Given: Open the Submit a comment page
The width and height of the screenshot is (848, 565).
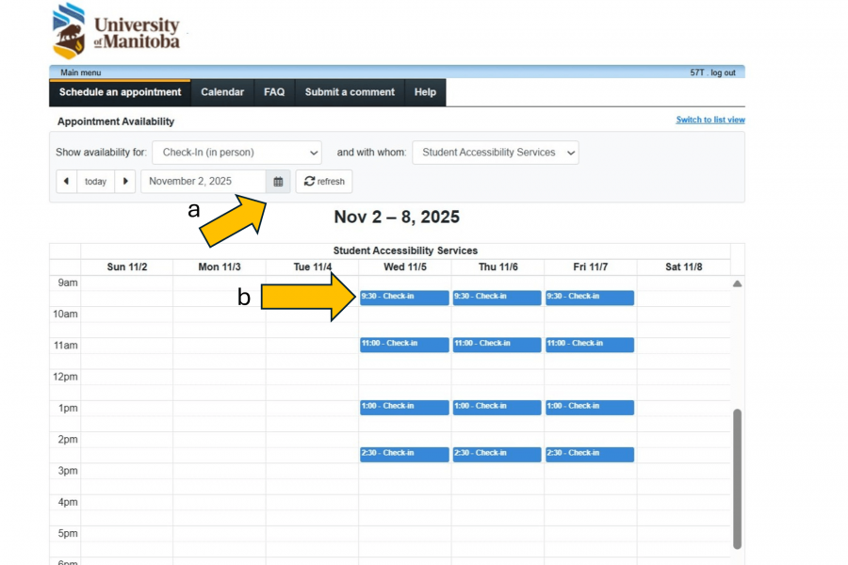Looking at the screenshot, I should click(x=349, y=92).
